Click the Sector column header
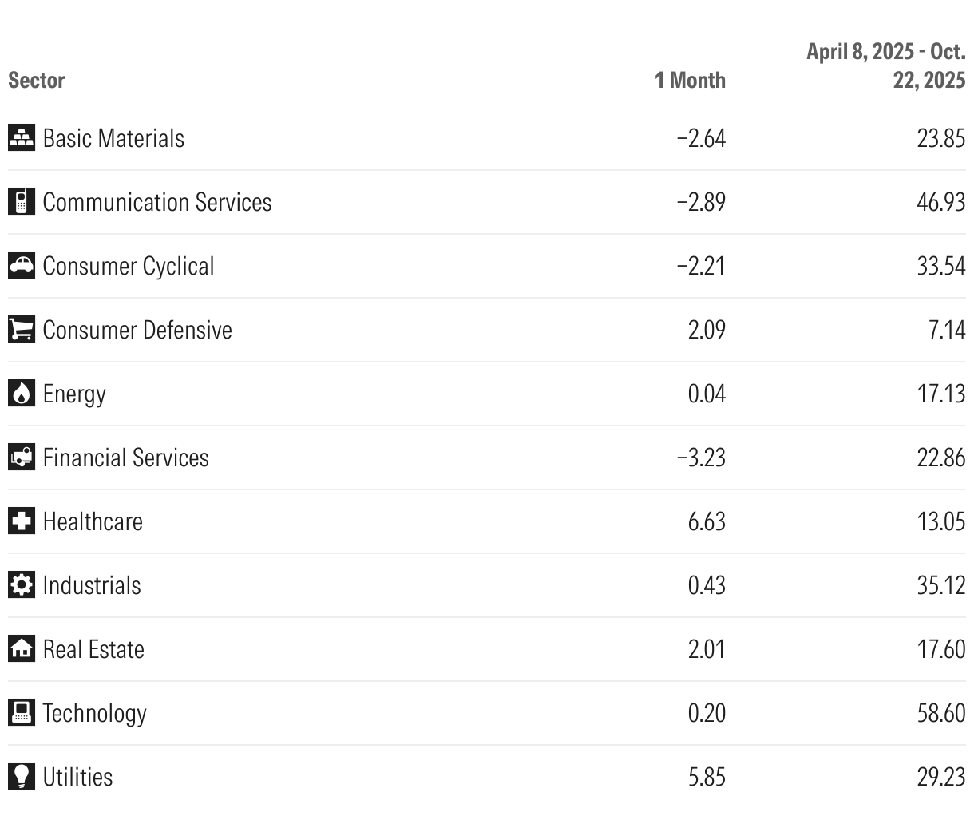This screenshot has height=816, width=974. [36, 80]
